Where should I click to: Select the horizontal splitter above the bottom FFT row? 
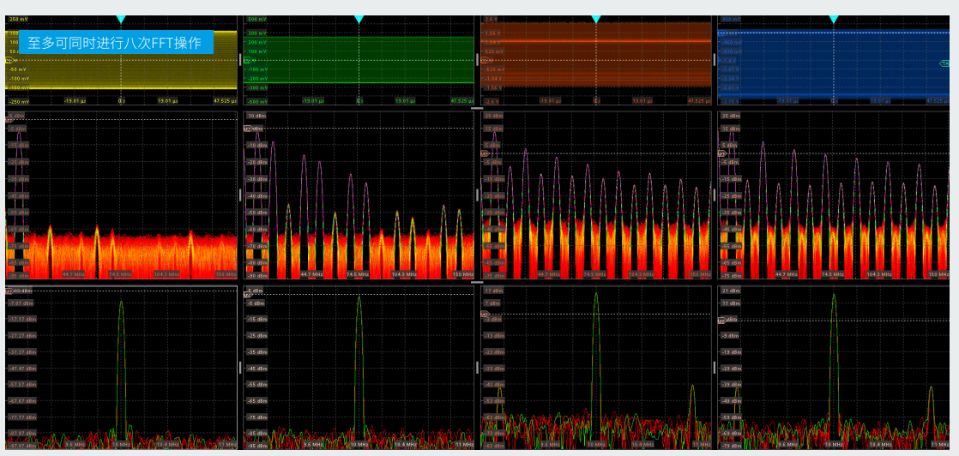[478, 282]
